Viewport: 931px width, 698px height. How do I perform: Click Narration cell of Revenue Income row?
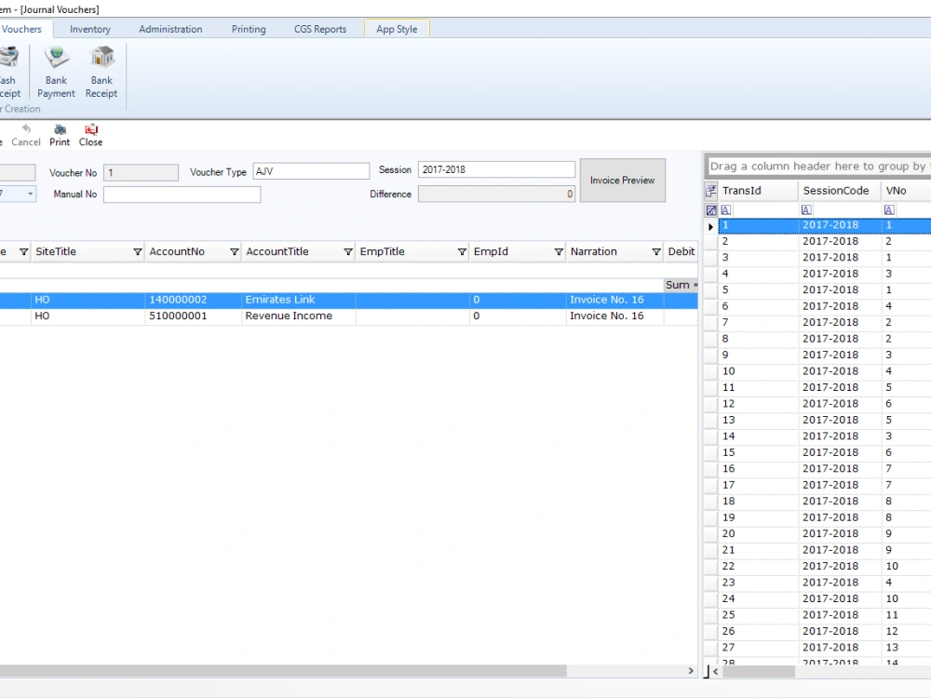(x=614, y=315)
